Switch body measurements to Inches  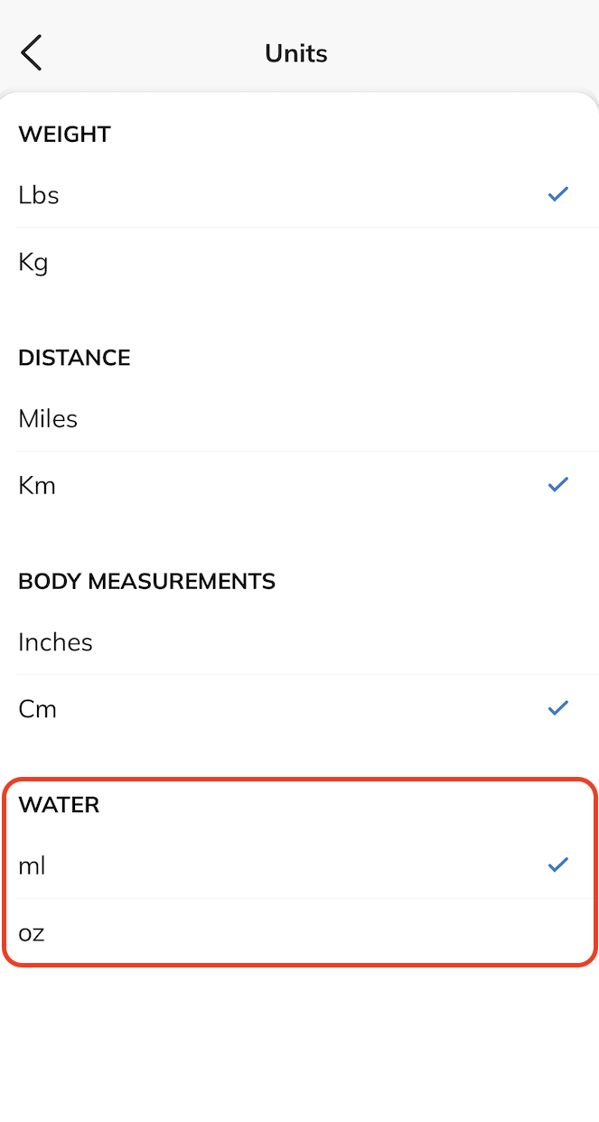[x=55, y=642]
